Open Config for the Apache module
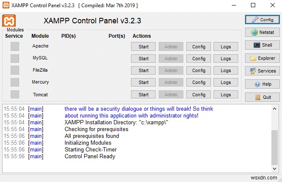 [x=199, y=47]
